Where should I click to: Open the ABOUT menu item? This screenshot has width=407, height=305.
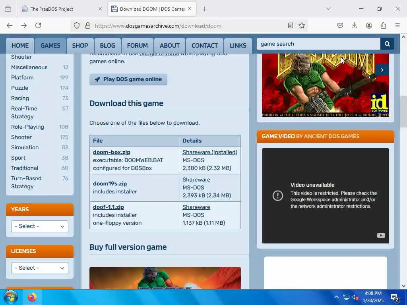pyautogui.click(x=170, y=46)
